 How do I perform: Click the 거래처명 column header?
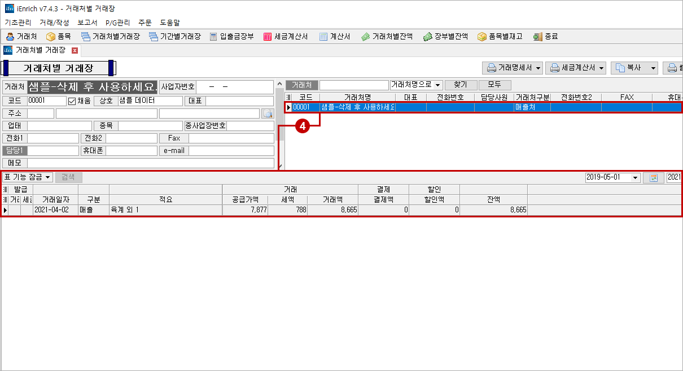[x=357, y=98]
